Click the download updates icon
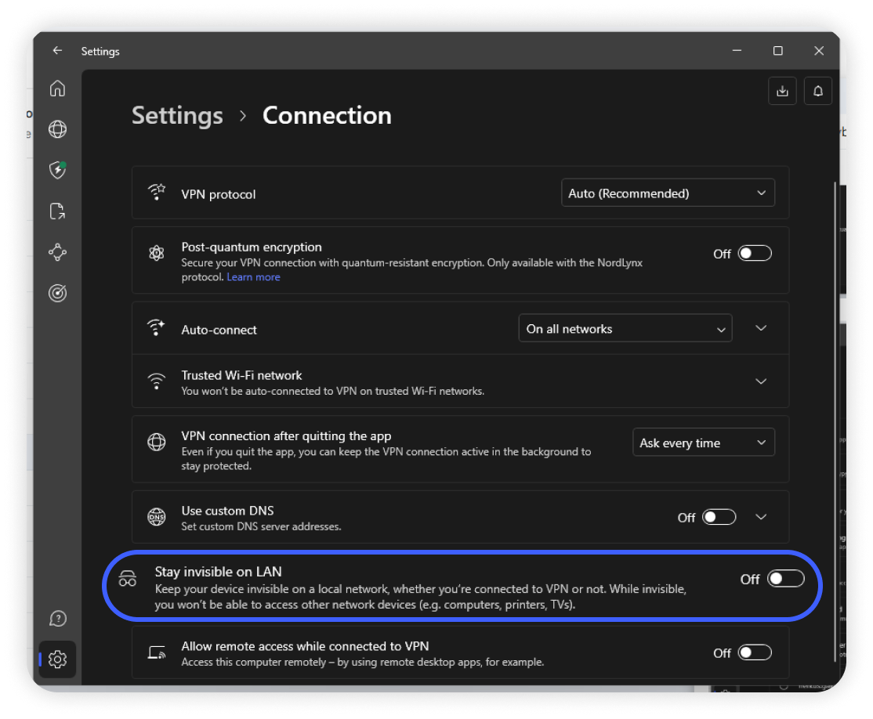Viewport: 873px width, 719px height. pos(782,92)
